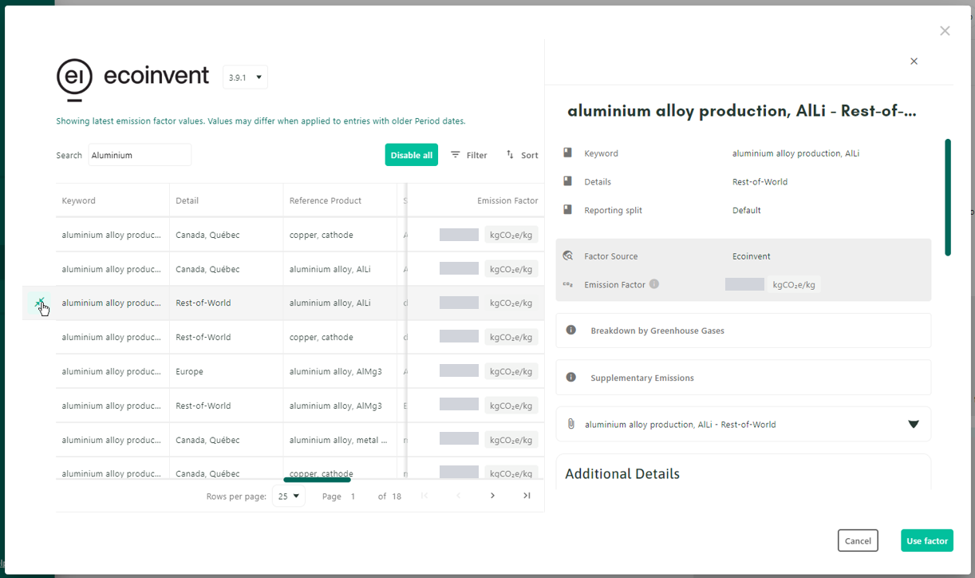Select the Europe aluminium alloy, AlMg3 row
975x578 pixels.
coord(300,371)
